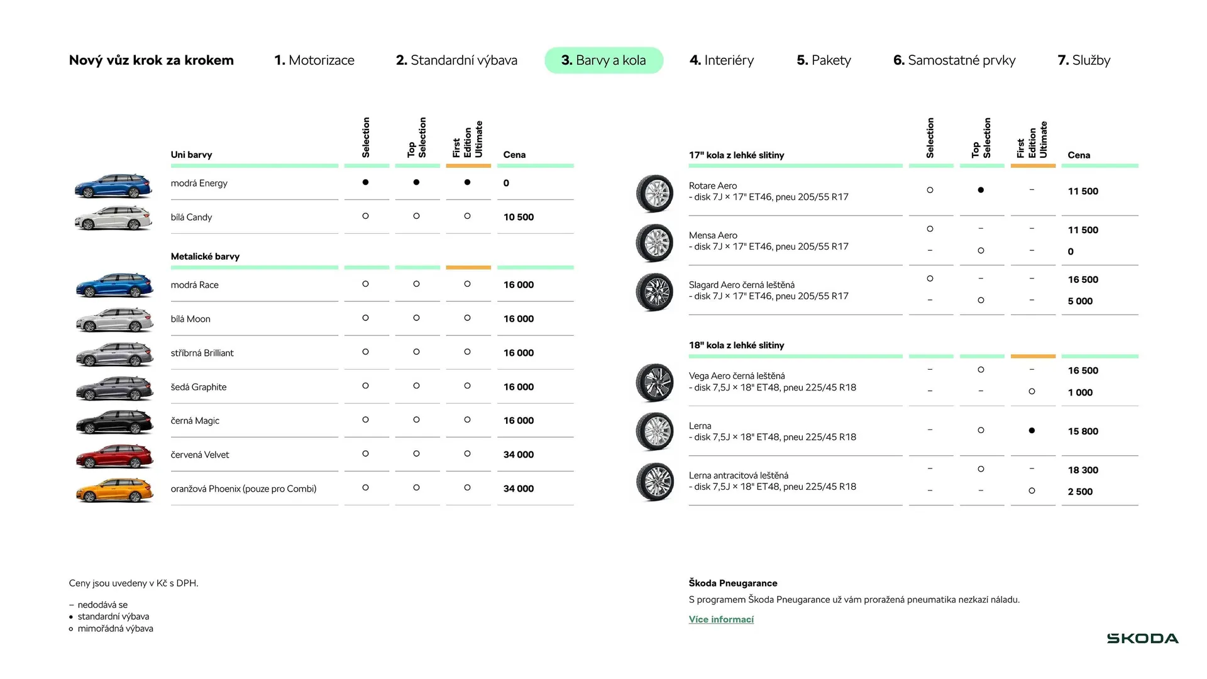1207x679 pixels.
Task: Click the bílá Candy car thumbnail
Action: click(x=114, y=218)
